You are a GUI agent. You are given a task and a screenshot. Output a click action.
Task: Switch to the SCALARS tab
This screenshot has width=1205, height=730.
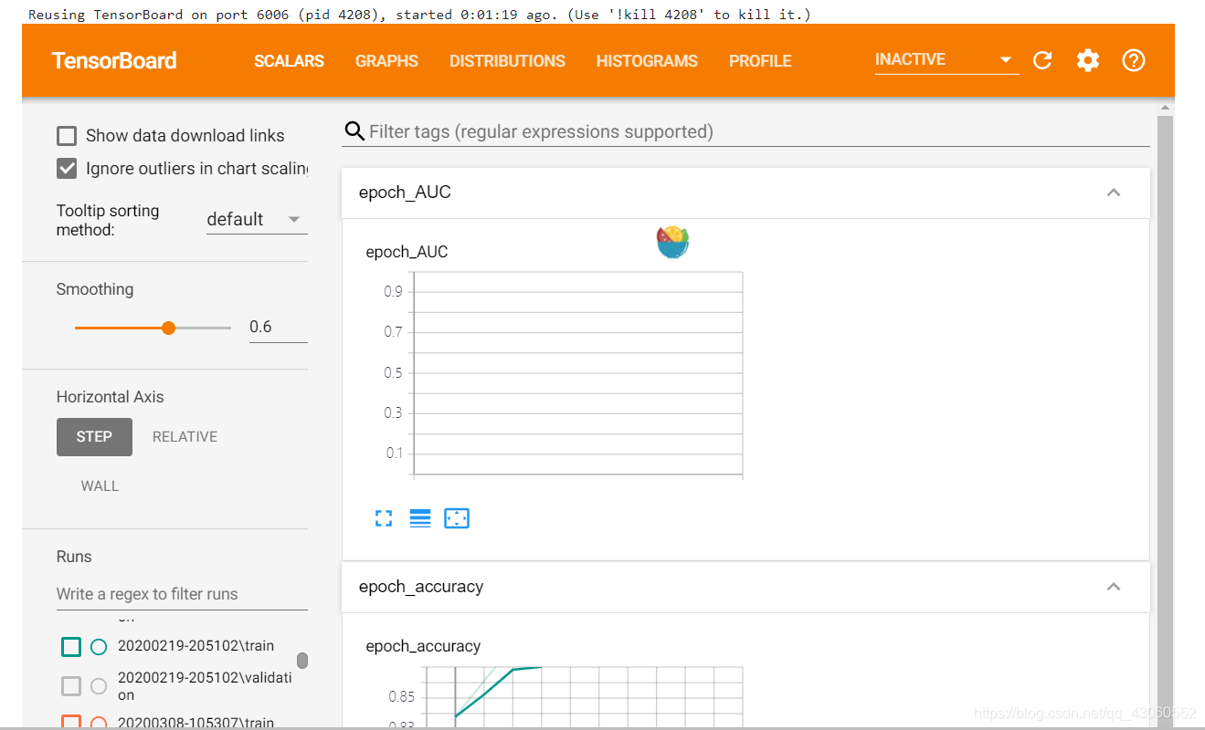[x=289, y=61]
